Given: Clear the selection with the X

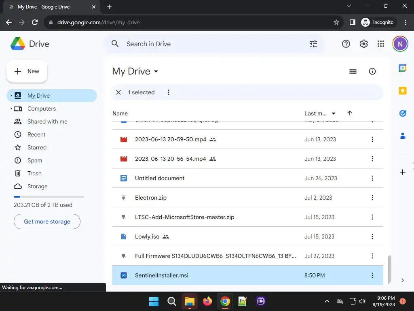Looking at the screenshot, I should (x=118, y=92).
